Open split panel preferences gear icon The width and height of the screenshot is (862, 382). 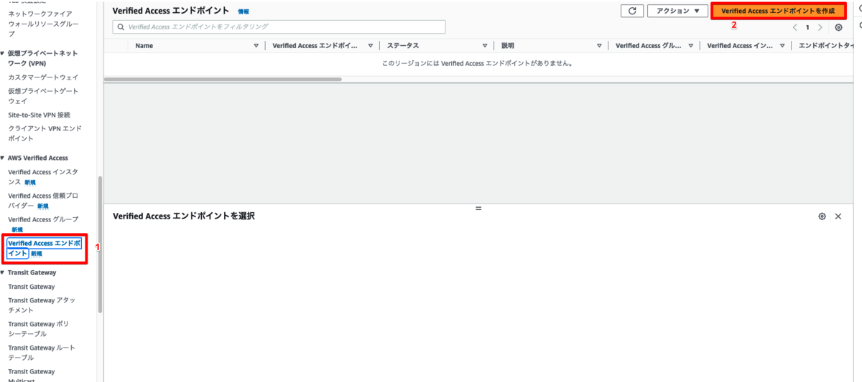click(822, 216)
